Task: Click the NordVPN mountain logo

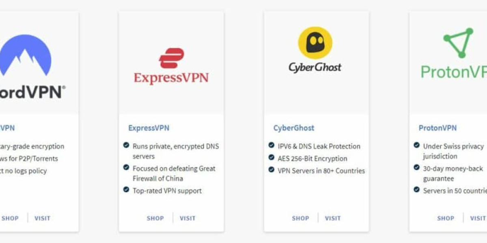Action: click(x=25, y=55)
